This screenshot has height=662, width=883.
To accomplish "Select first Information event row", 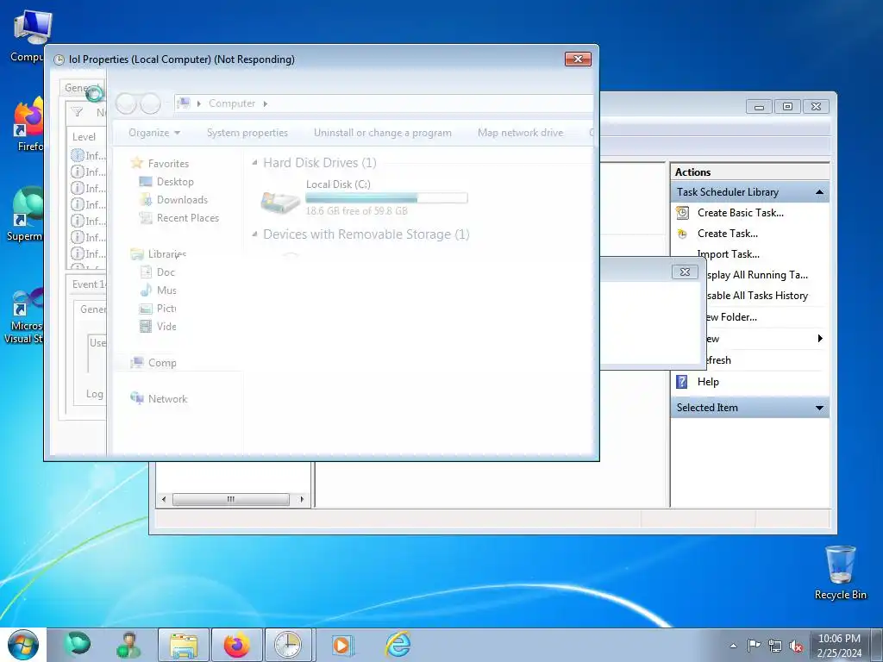I will click(88, 155).
